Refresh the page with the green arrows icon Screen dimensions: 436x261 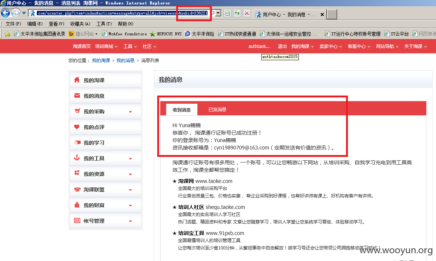tap(237, 13)
